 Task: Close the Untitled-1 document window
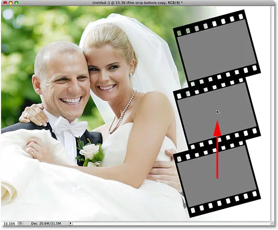(5, 3)
